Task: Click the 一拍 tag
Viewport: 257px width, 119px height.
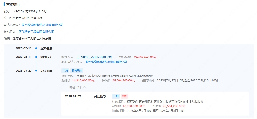Action: tap(116, 96)
